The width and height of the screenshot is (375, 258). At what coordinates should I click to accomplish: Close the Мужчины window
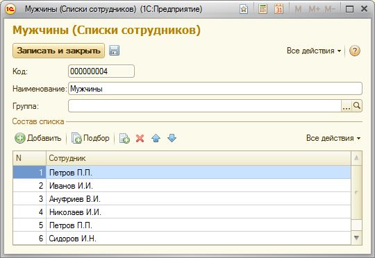click(x=365, y=9)
